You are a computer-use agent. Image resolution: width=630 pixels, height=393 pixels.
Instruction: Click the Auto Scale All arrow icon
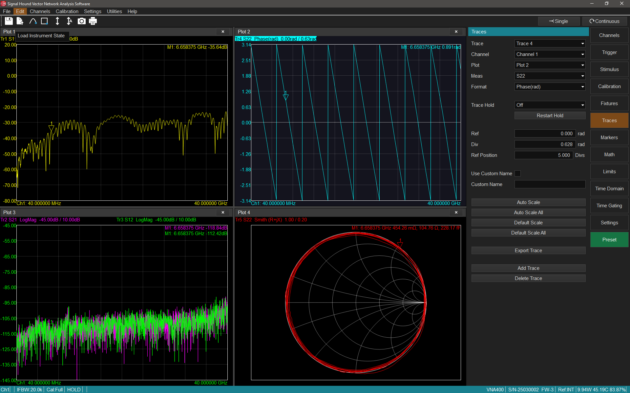69,21
